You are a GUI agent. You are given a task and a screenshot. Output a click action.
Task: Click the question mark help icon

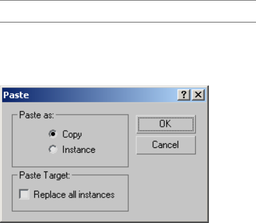(x=183, y=95)
